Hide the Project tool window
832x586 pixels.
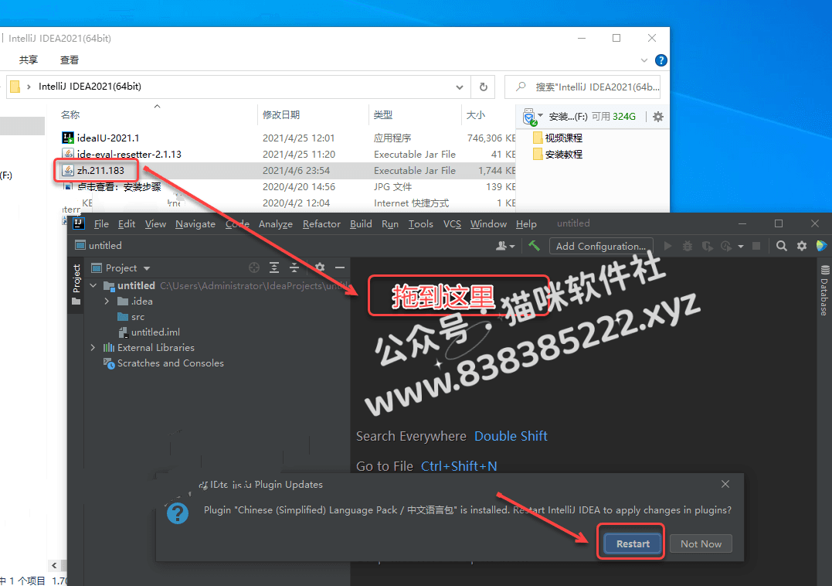[x=340, y=267]
